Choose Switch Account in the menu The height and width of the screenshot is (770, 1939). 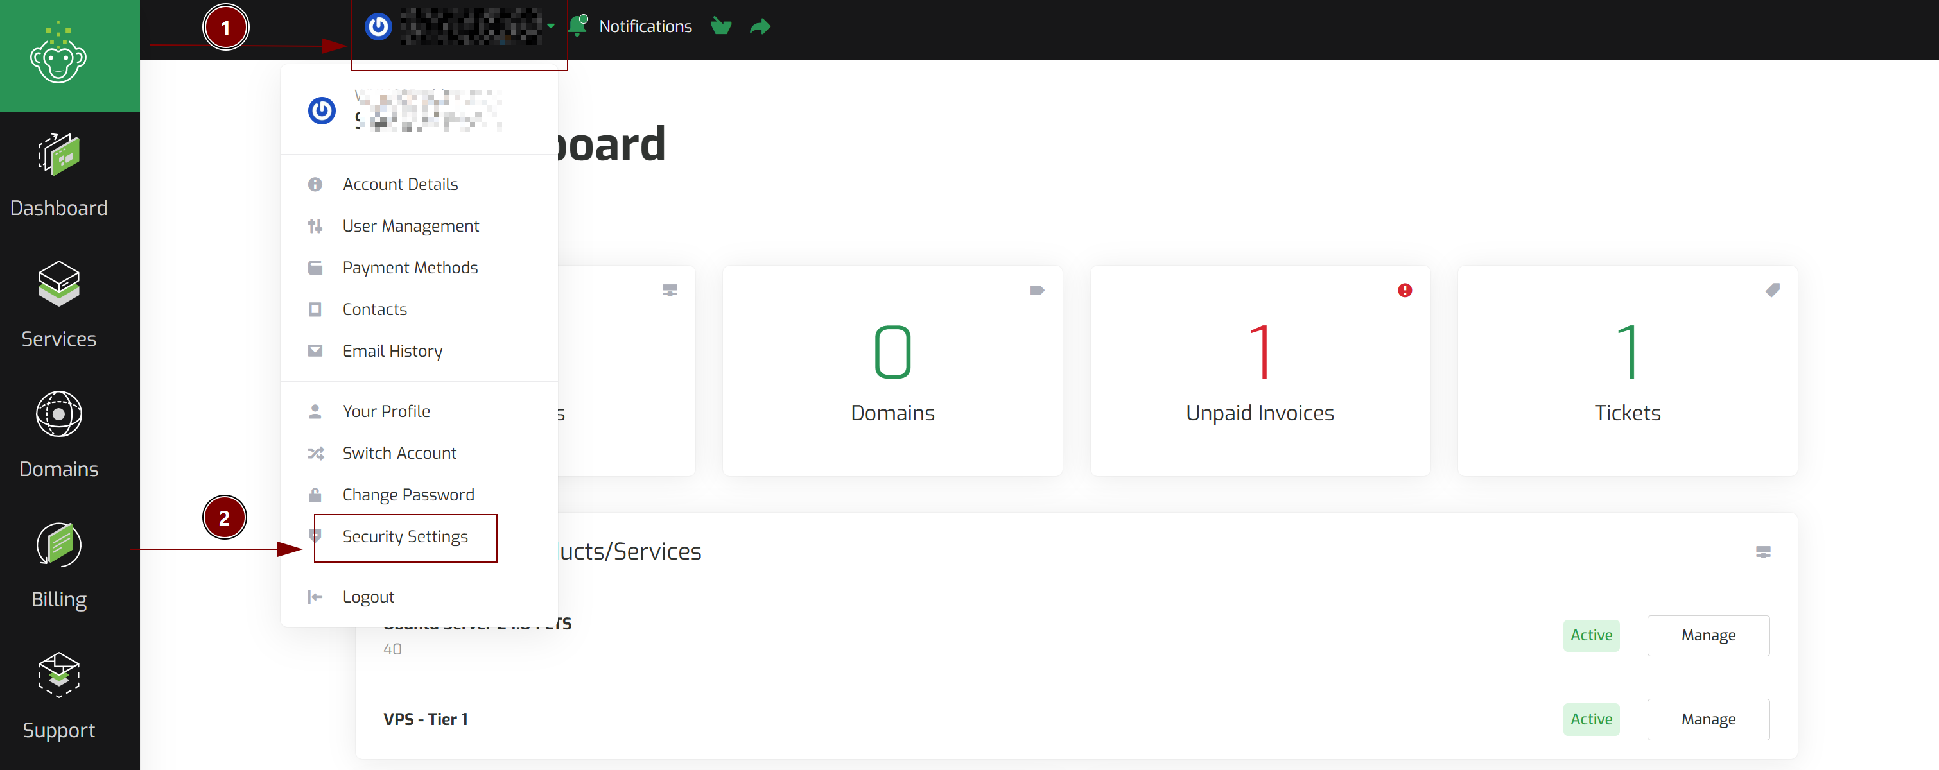click(399, 452)
